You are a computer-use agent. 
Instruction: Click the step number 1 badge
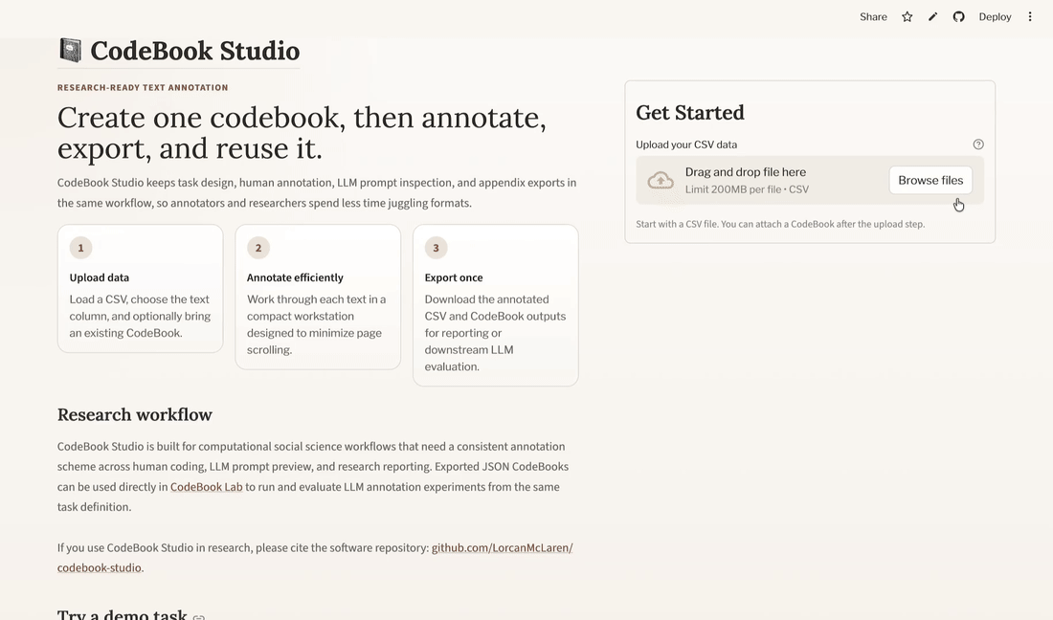[80, 248]
